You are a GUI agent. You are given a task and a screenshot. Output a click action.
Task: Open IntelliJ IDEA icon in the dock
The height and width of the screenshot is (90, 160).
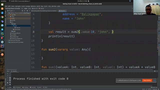[x=2, y=46]
